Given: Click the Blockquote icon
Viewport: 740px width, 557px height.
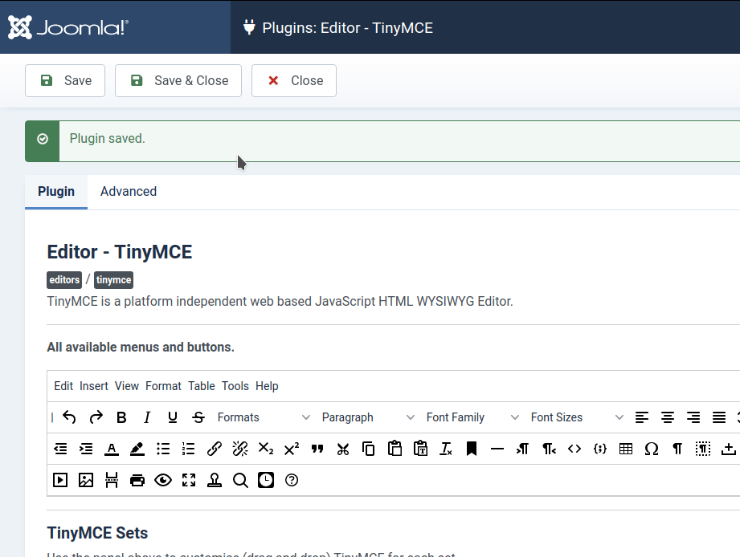Looking at the screenshot, I should [317, 449].
